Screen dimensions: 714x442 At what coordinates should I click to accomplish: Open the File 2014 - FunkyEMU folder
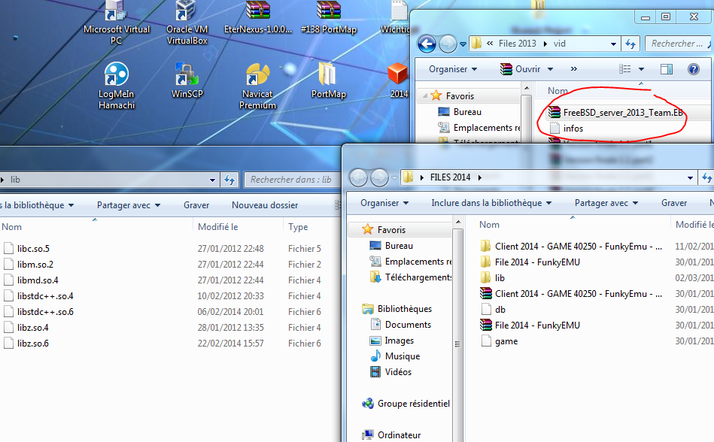tap(530, 262)
